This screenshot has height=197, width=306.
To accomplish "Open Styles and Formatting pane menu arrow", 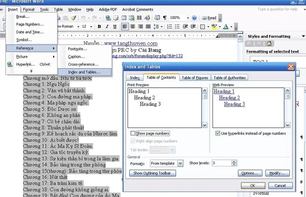I will click(x=303, y=36).
